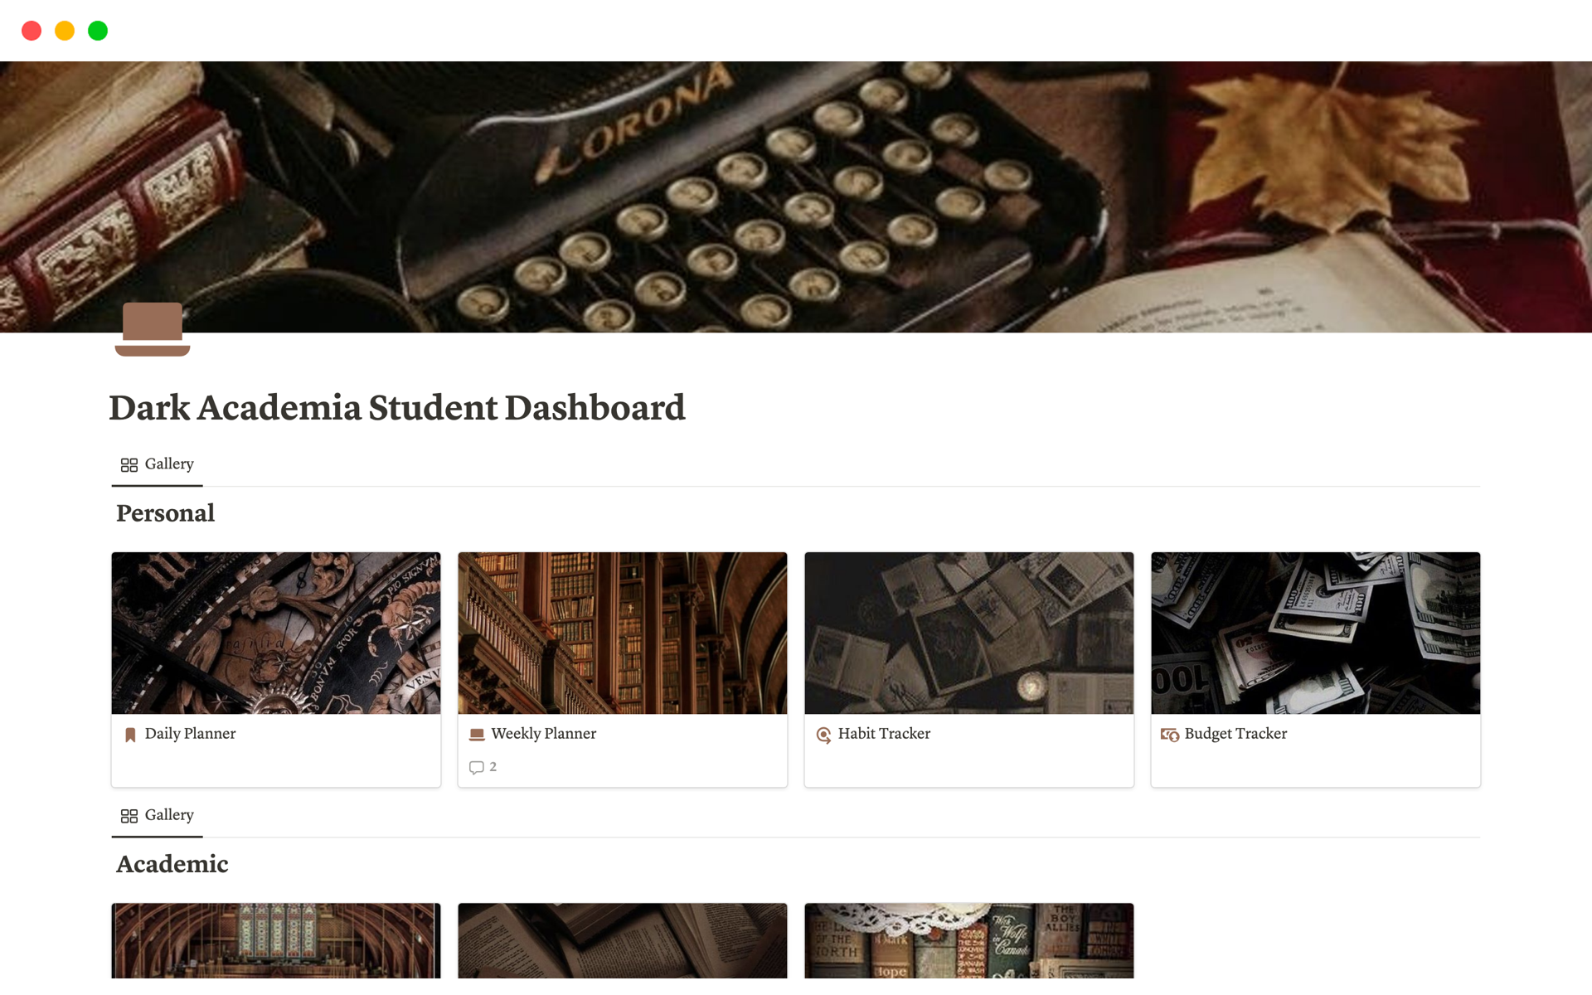The height and width of the screenshot is (995, 1592).
Task: Click the laptop page icon
Action: (x=153, y=329)
